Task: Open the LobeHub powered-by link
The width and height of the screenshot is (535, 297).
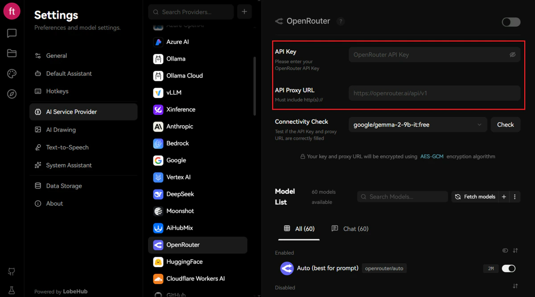Action: pos(75,292)
